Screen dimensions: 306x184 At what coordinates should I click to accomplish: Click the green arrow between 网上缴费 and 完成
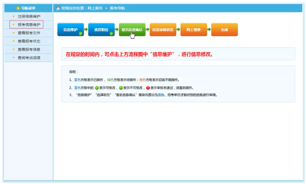(209, 29)
